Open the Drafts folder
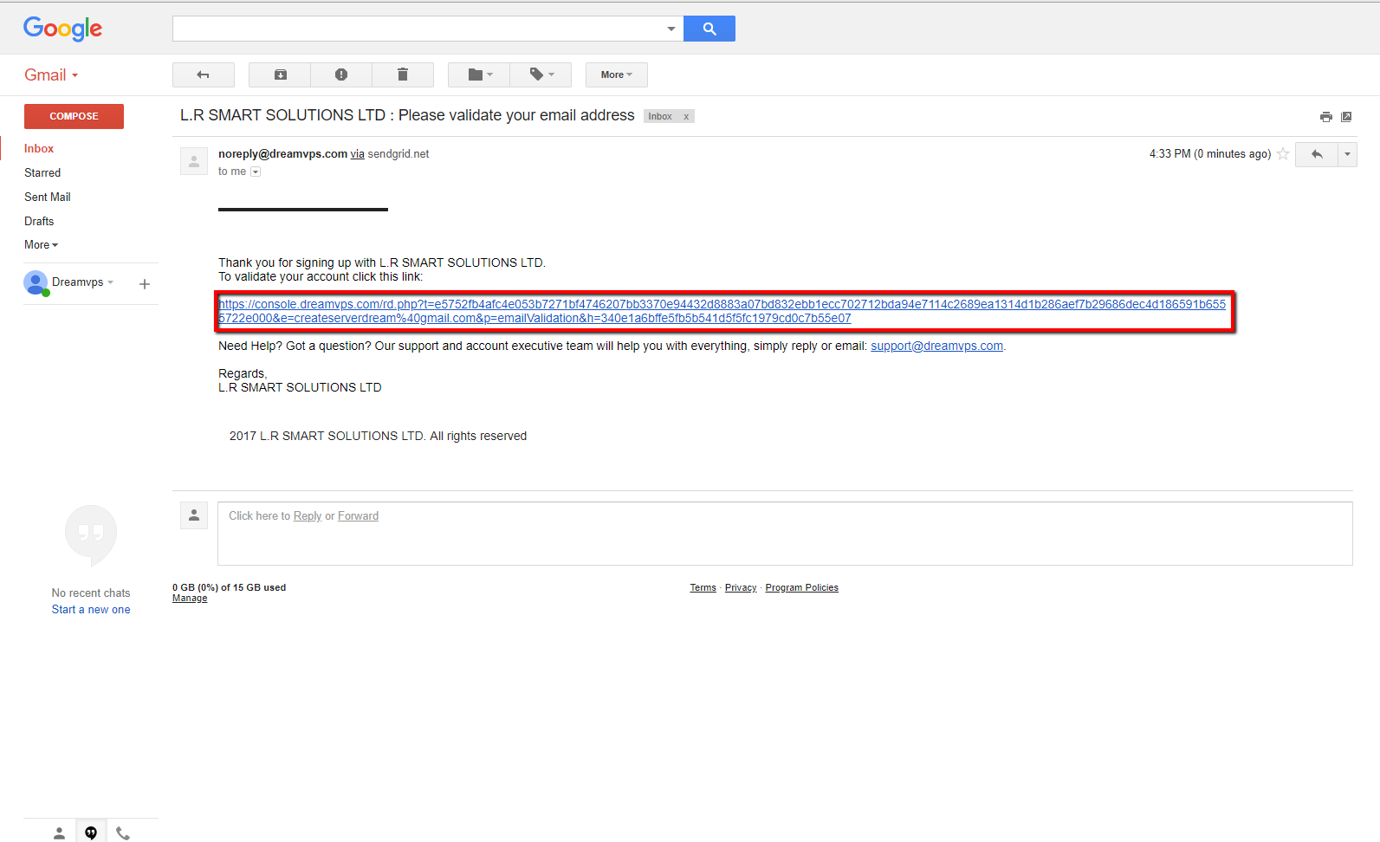This screenshot has width=1380, height=842. coord(39,221)
